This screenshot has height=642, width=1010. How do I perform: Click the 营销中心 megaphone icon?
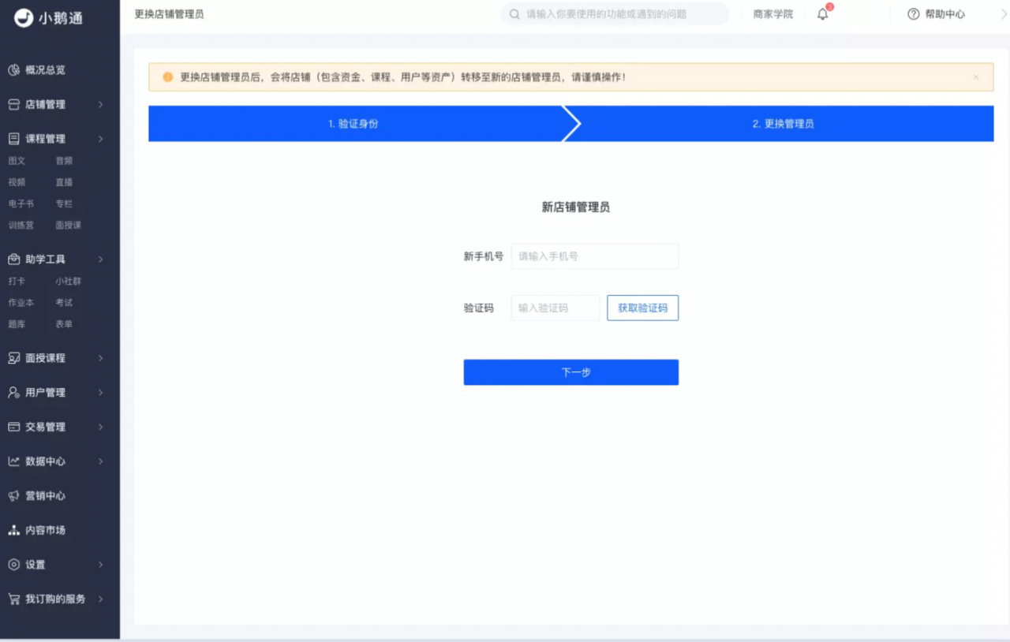(13, 496)
